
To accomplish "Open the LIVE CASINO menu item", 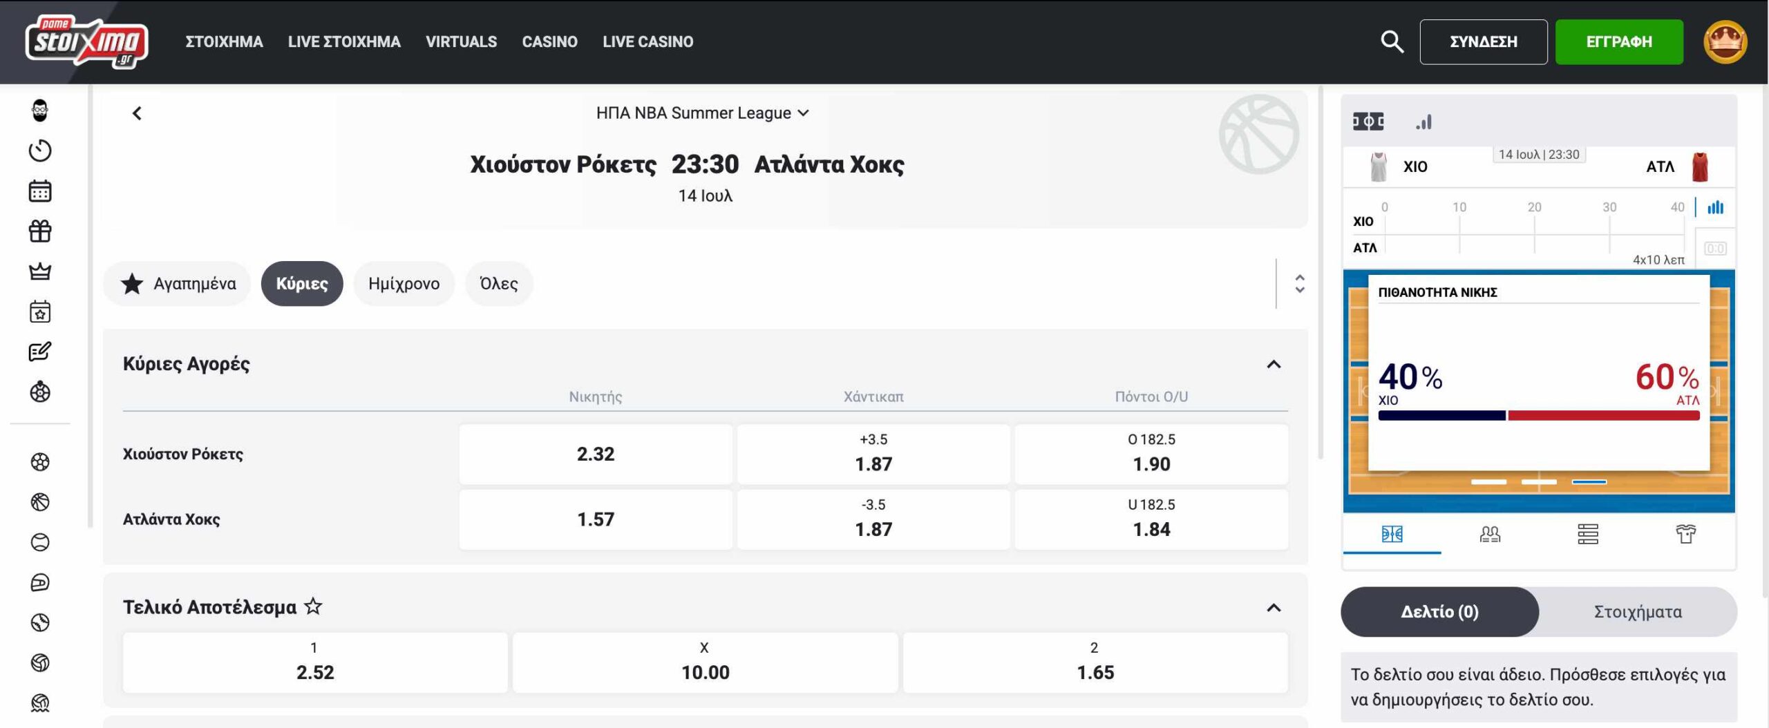I will point(647,41).
